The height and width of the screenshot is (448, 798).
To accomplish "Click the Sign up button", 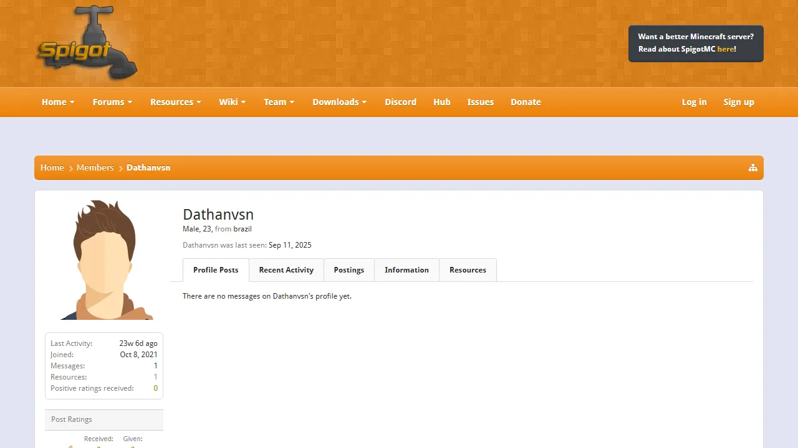I will click(x=738, y=102).
